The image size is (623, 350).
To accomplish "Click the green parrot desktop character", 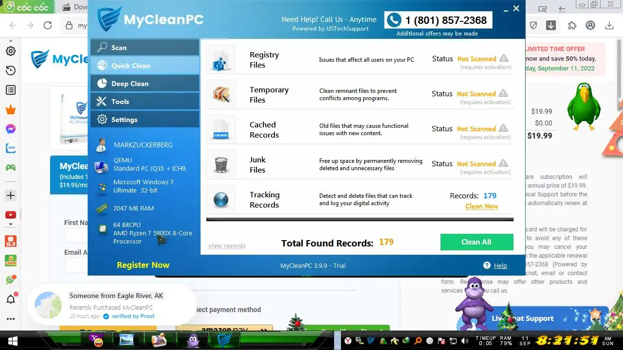I will pyautogui.click(x=584, y=107).
